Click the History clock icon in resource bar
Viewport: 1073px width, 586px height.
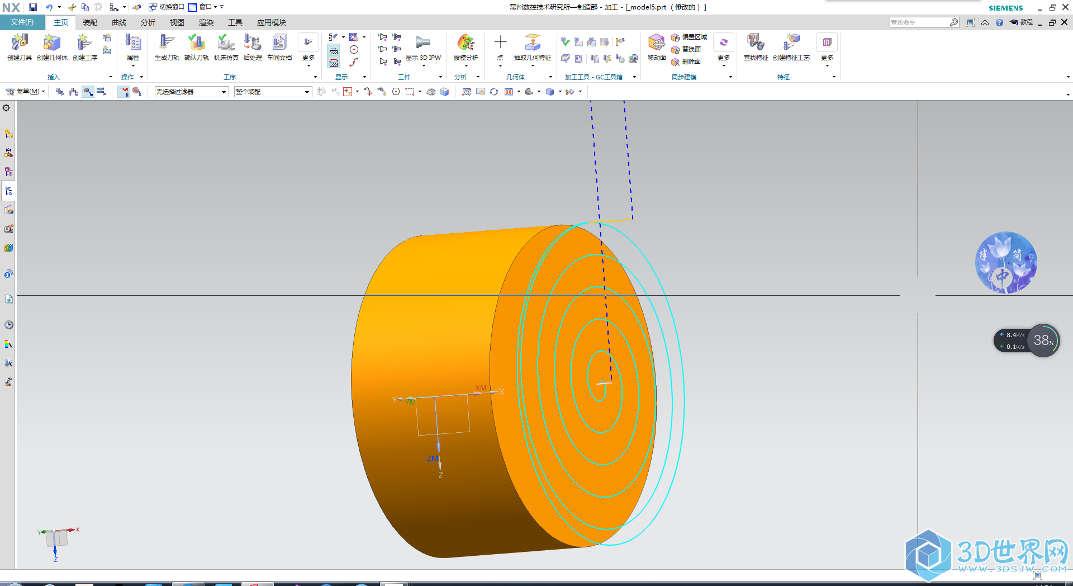(x=9, y=325)
